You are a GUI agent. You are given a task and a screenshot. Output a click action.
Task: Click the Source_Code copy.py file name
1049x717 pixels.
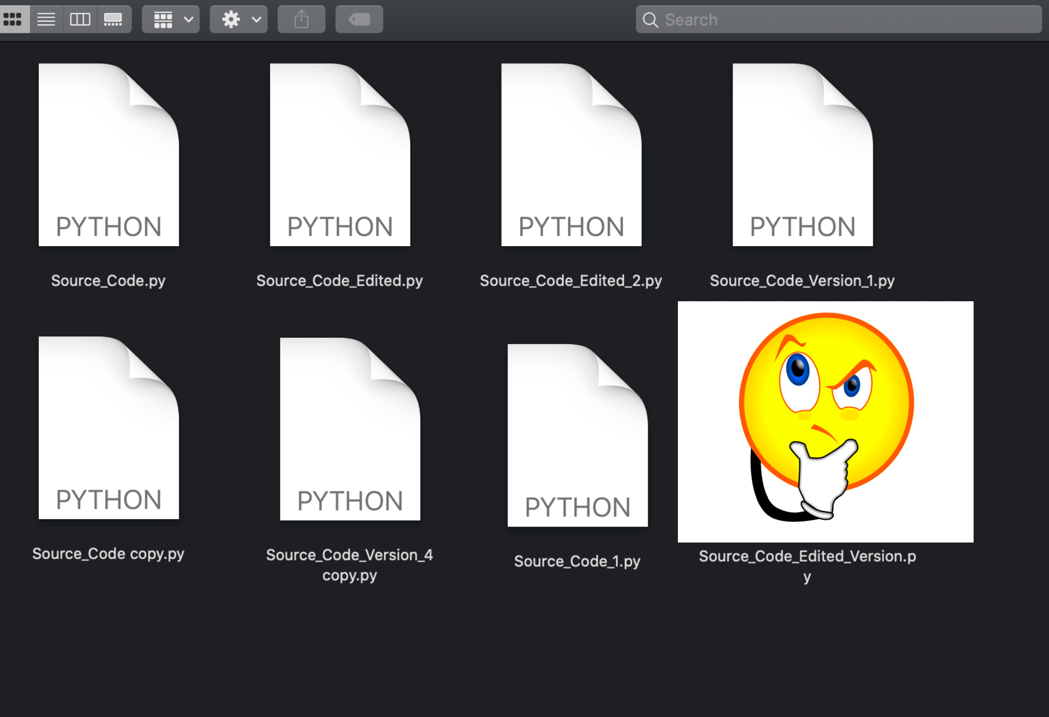tap(108, 554)
